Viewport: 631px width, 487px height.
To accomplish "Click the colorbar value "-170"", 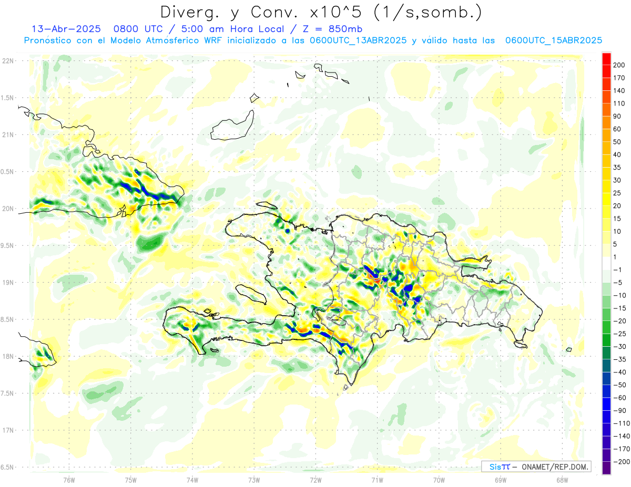I will [x=623, y=449].
